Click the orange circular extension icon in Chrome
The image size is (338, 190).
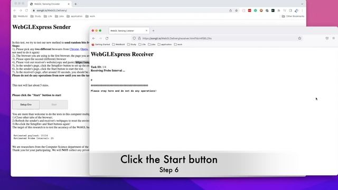click(x=261, y=11)
